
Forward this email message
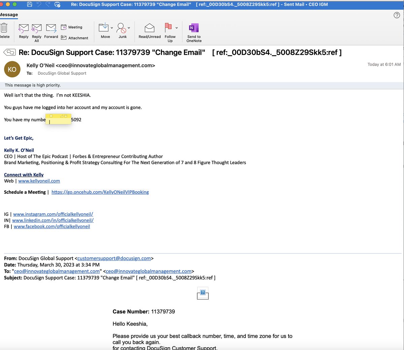(x=51, y=28)
